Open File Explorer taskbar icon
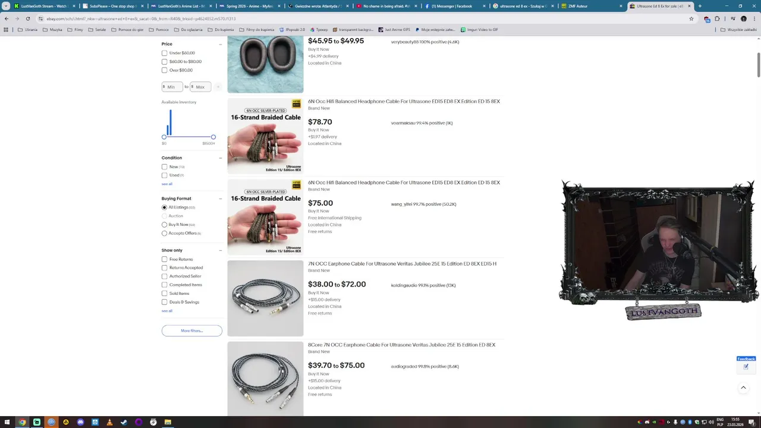761x428 pixels. 168,422
